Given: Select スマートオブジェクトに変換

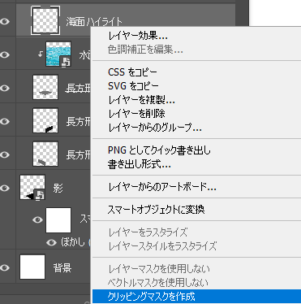Looking at the screenshot, I should click(156, 210).
